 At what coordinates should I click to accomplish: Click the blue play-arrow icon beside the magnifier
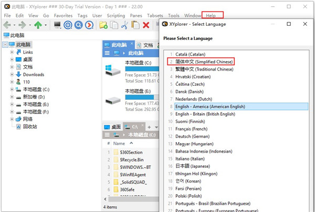[x=89, y=25]
